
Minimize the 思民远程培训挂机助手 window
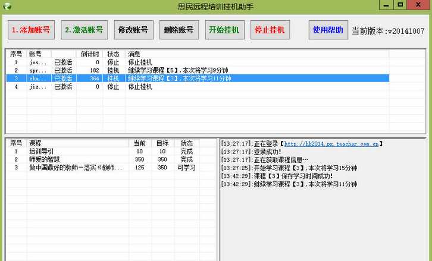[387, 5]
